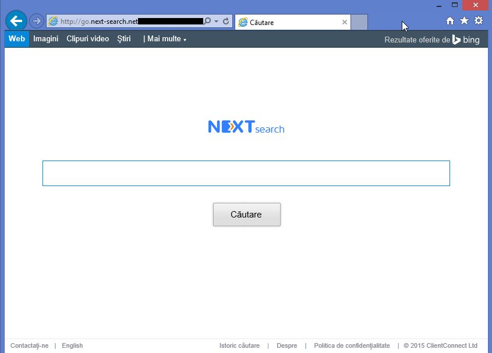
Task: Select the Imagini search category
Action: 45,39
